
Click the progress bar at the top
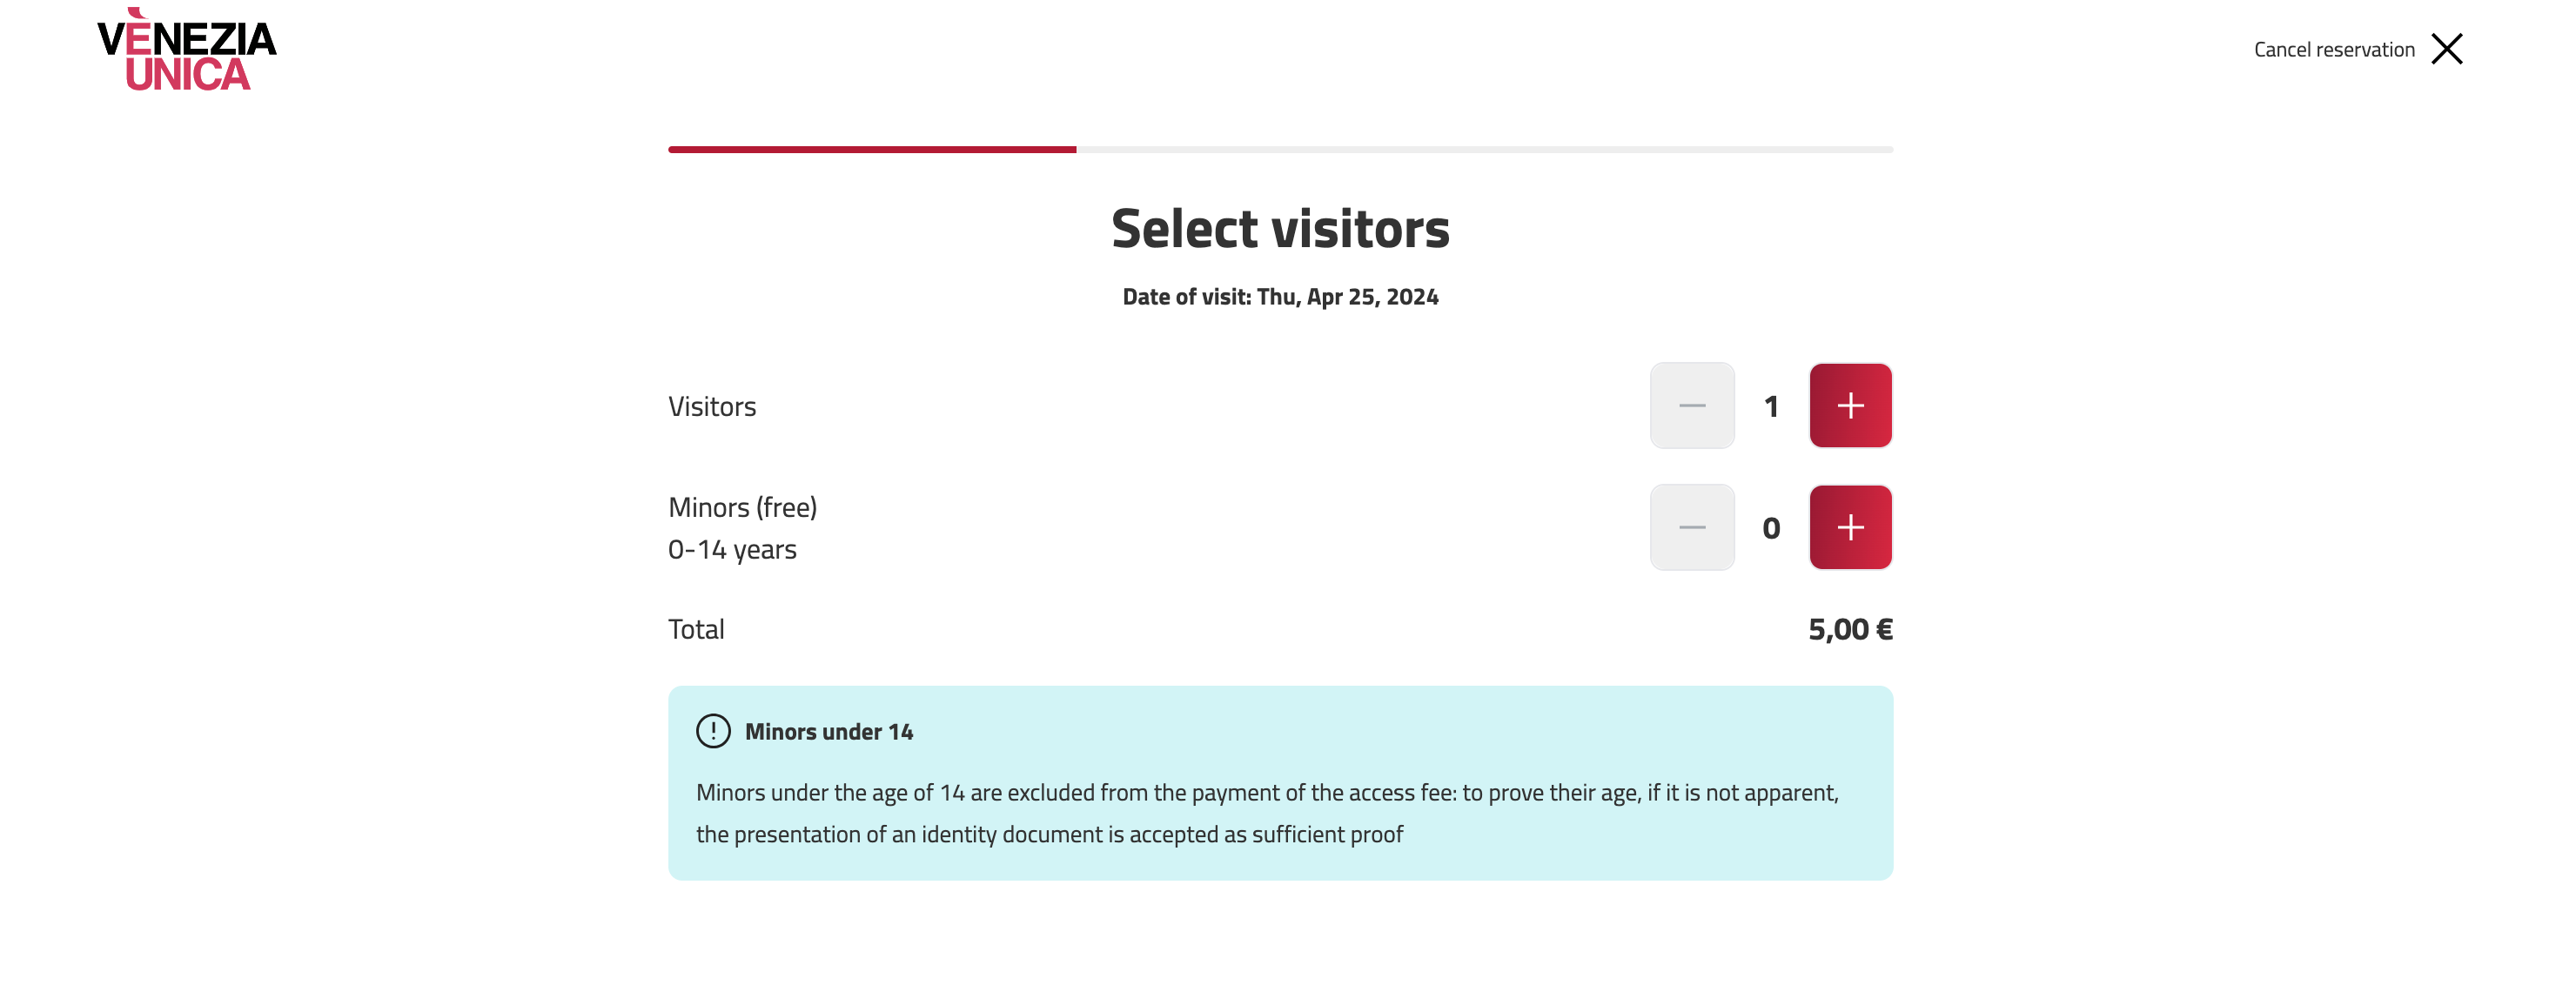[1280, 149]
